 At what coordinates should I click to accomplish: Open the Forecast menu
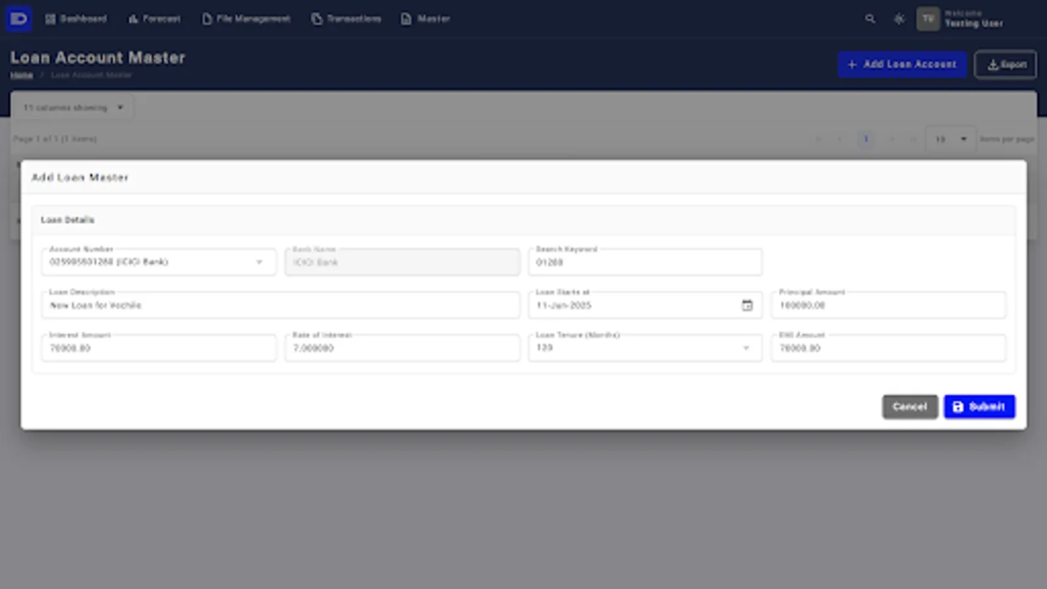click(154, 19)
